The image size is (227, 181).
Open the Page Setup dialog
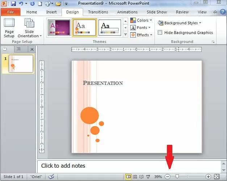(9, 28)
